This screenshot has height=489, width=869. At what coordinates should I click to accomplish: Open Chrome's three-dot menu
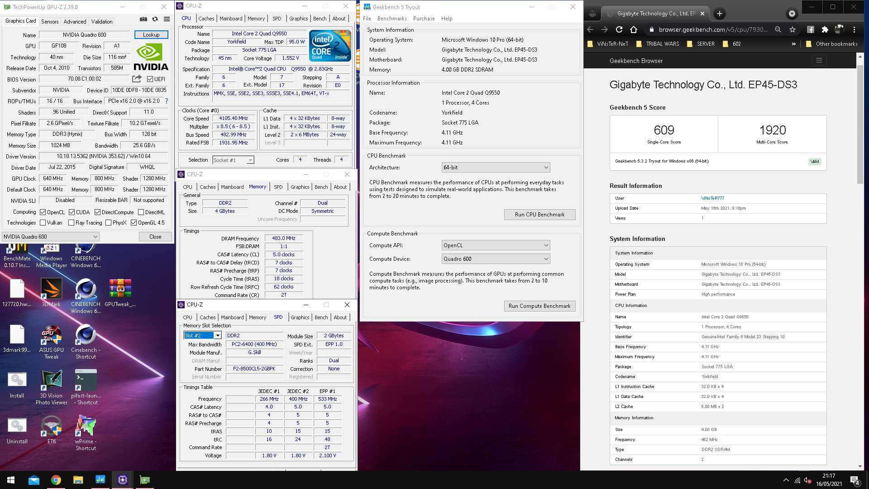(x=854, y=29)
